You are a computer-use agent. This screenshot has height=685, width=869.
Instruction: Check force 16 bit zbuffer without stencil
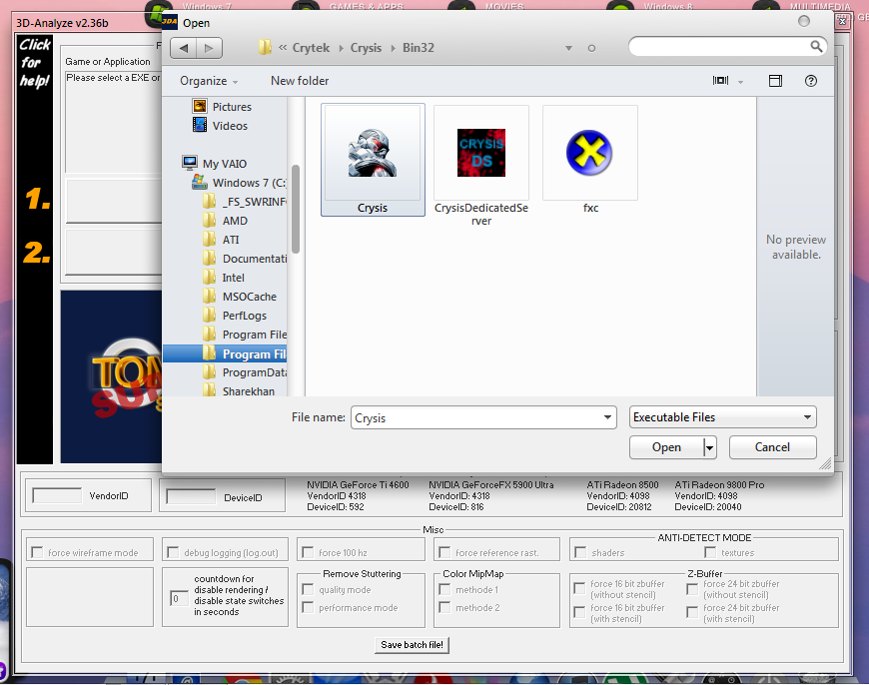pos(579,588)
